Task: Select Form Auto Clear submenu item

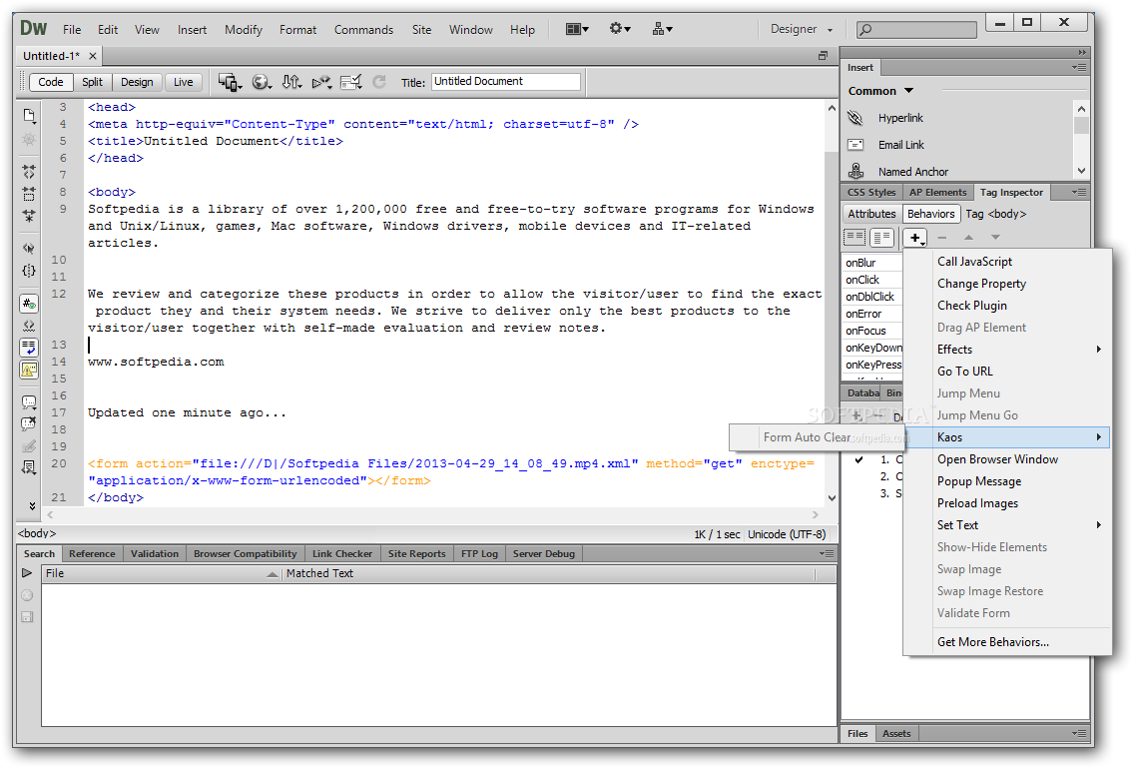Action: click(x=818, y=436)
